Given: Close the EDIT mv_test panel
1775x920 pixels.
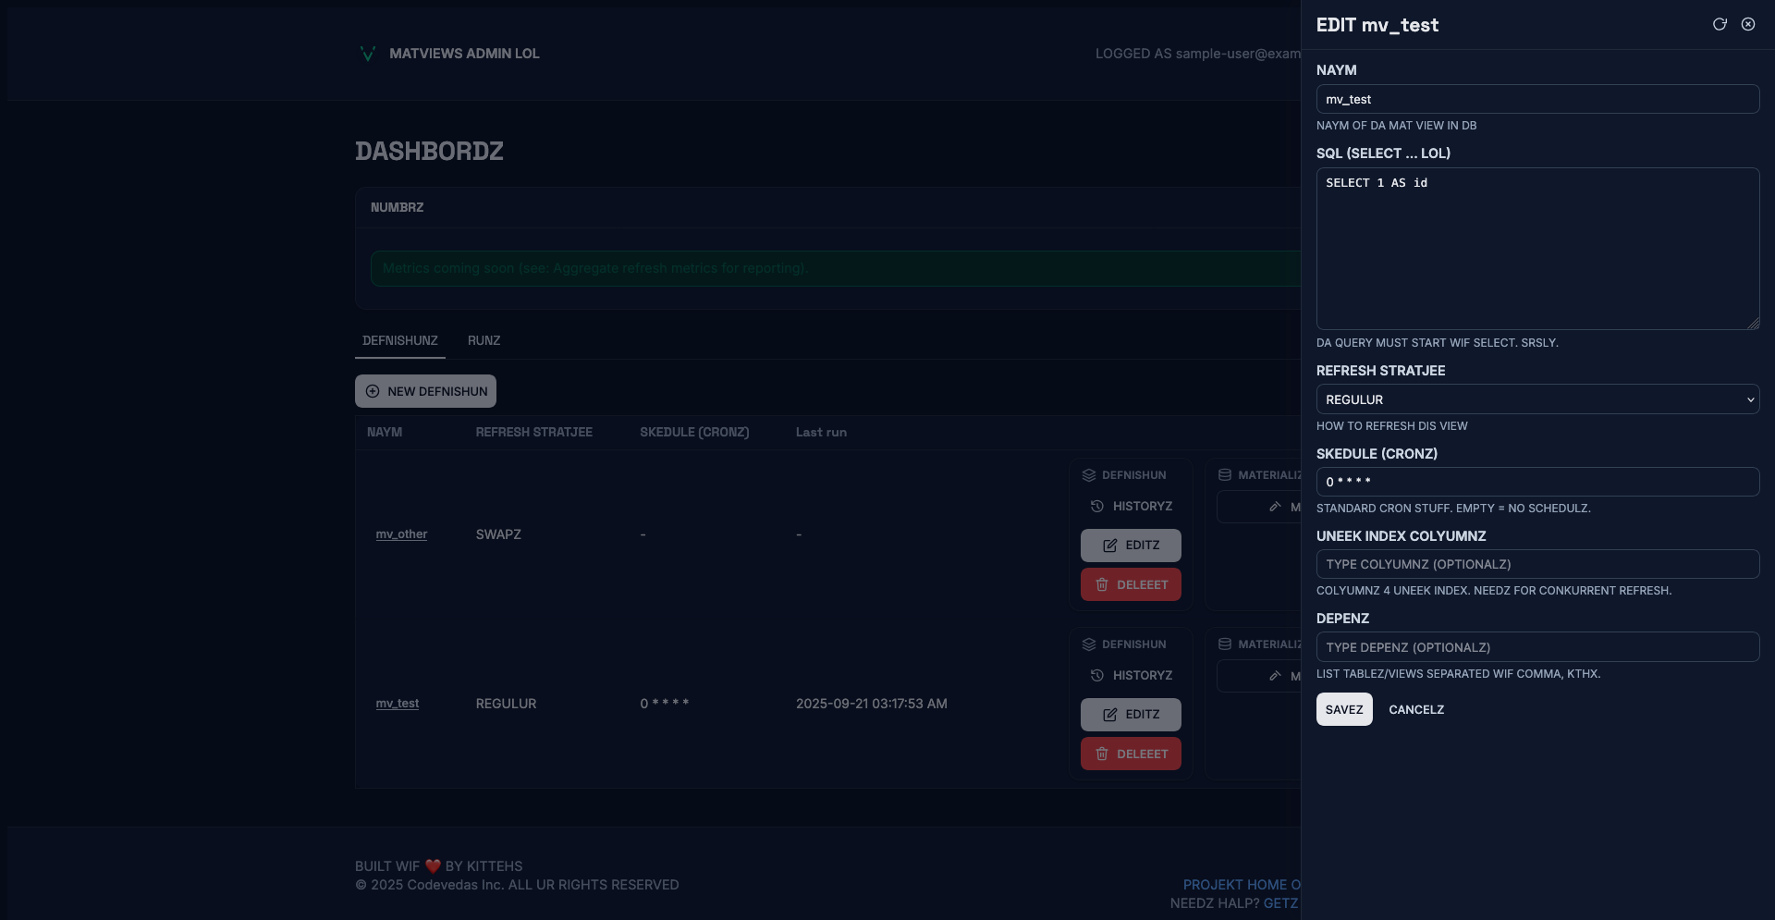Looking at the screenshot, I should [1748, 25].
